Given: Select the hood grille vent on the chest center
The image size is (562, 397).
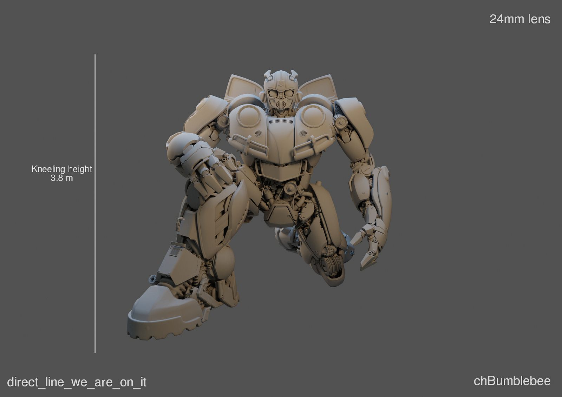Looking at the screenshot, I should [x=281, y=121].
